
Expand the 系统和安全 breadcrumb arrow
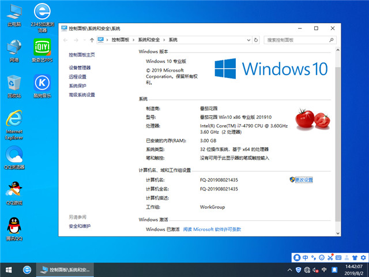(x=165, y=40)
